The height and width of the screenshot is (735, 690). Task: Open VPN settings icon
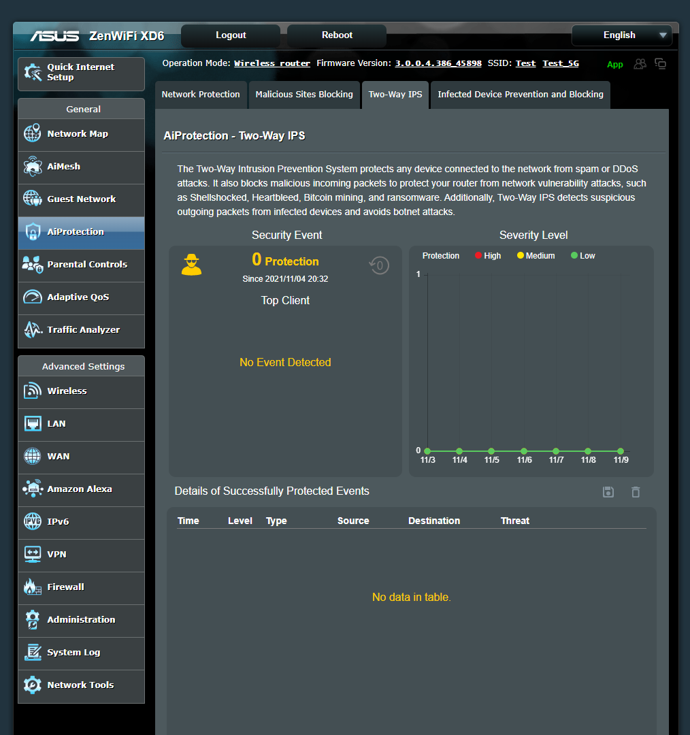(33, 554)
